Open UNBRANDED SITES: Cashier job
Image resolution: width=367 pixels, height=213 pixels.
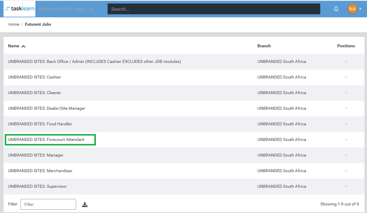point(34,77)
